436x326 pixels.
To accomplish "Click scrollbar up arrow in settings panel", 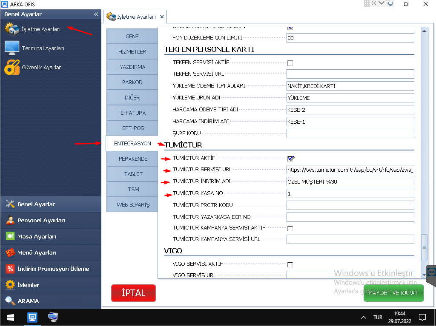I will pos(424,31).
